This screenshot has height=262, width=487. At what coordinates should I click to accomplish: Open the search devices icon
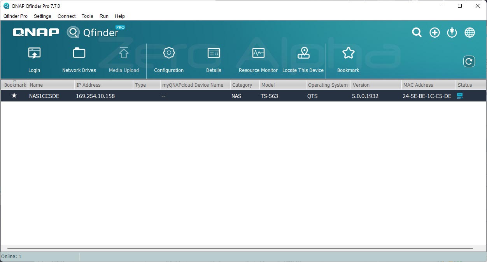[417, 33]
